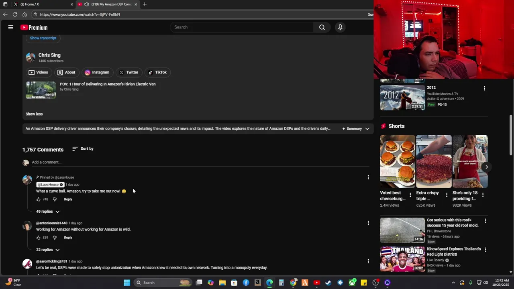Open Facebook app in taskbar
The height and width of the screenshot is (289, 514).
point(246,283)
